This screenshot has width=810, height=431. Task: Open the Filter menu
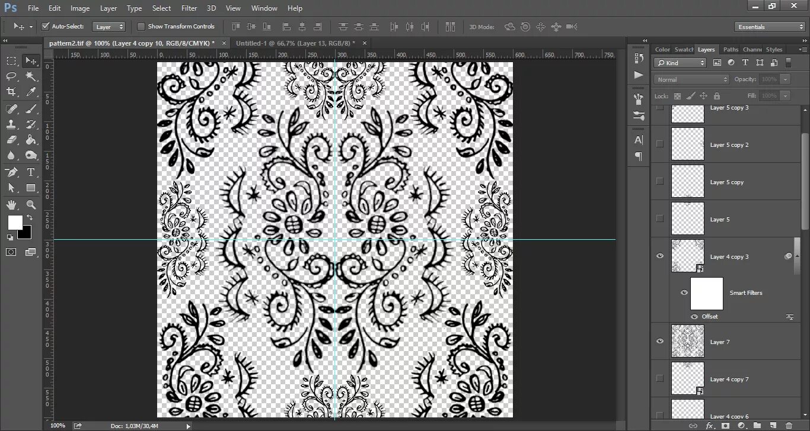click(x=189, y=8)
